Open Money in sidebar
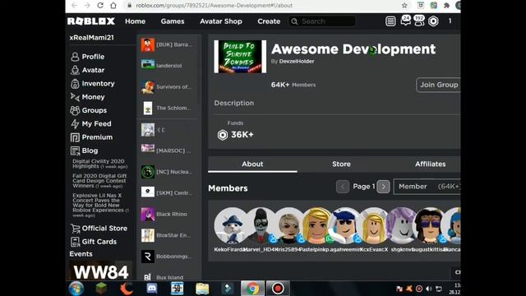The height and width of the screenshot is (296, 526). click(88, 97)
